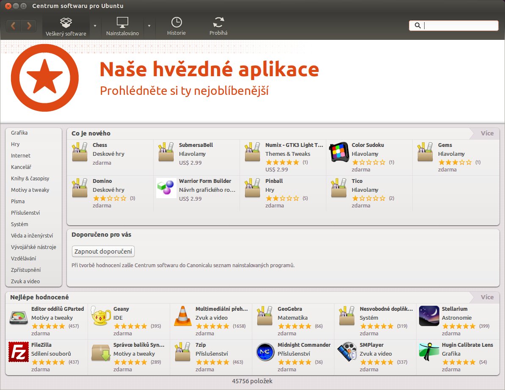Open the Midnight Commander icon
The width and height of the screenshot is (505, 390).
click(265, 352)
